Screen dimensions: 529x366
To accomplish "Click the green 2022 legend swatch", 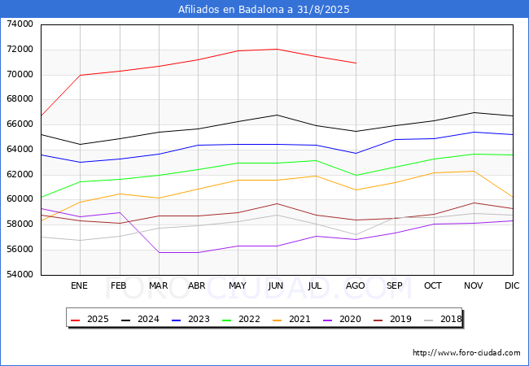I will pos(226,320).
